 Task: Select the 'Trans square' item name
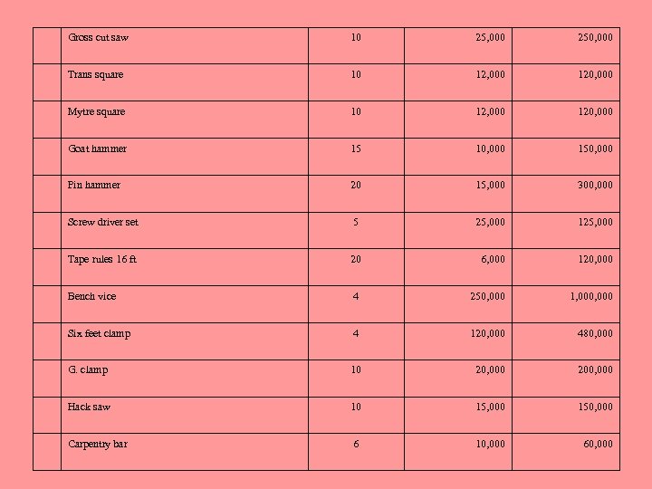(x=96, y=74)
